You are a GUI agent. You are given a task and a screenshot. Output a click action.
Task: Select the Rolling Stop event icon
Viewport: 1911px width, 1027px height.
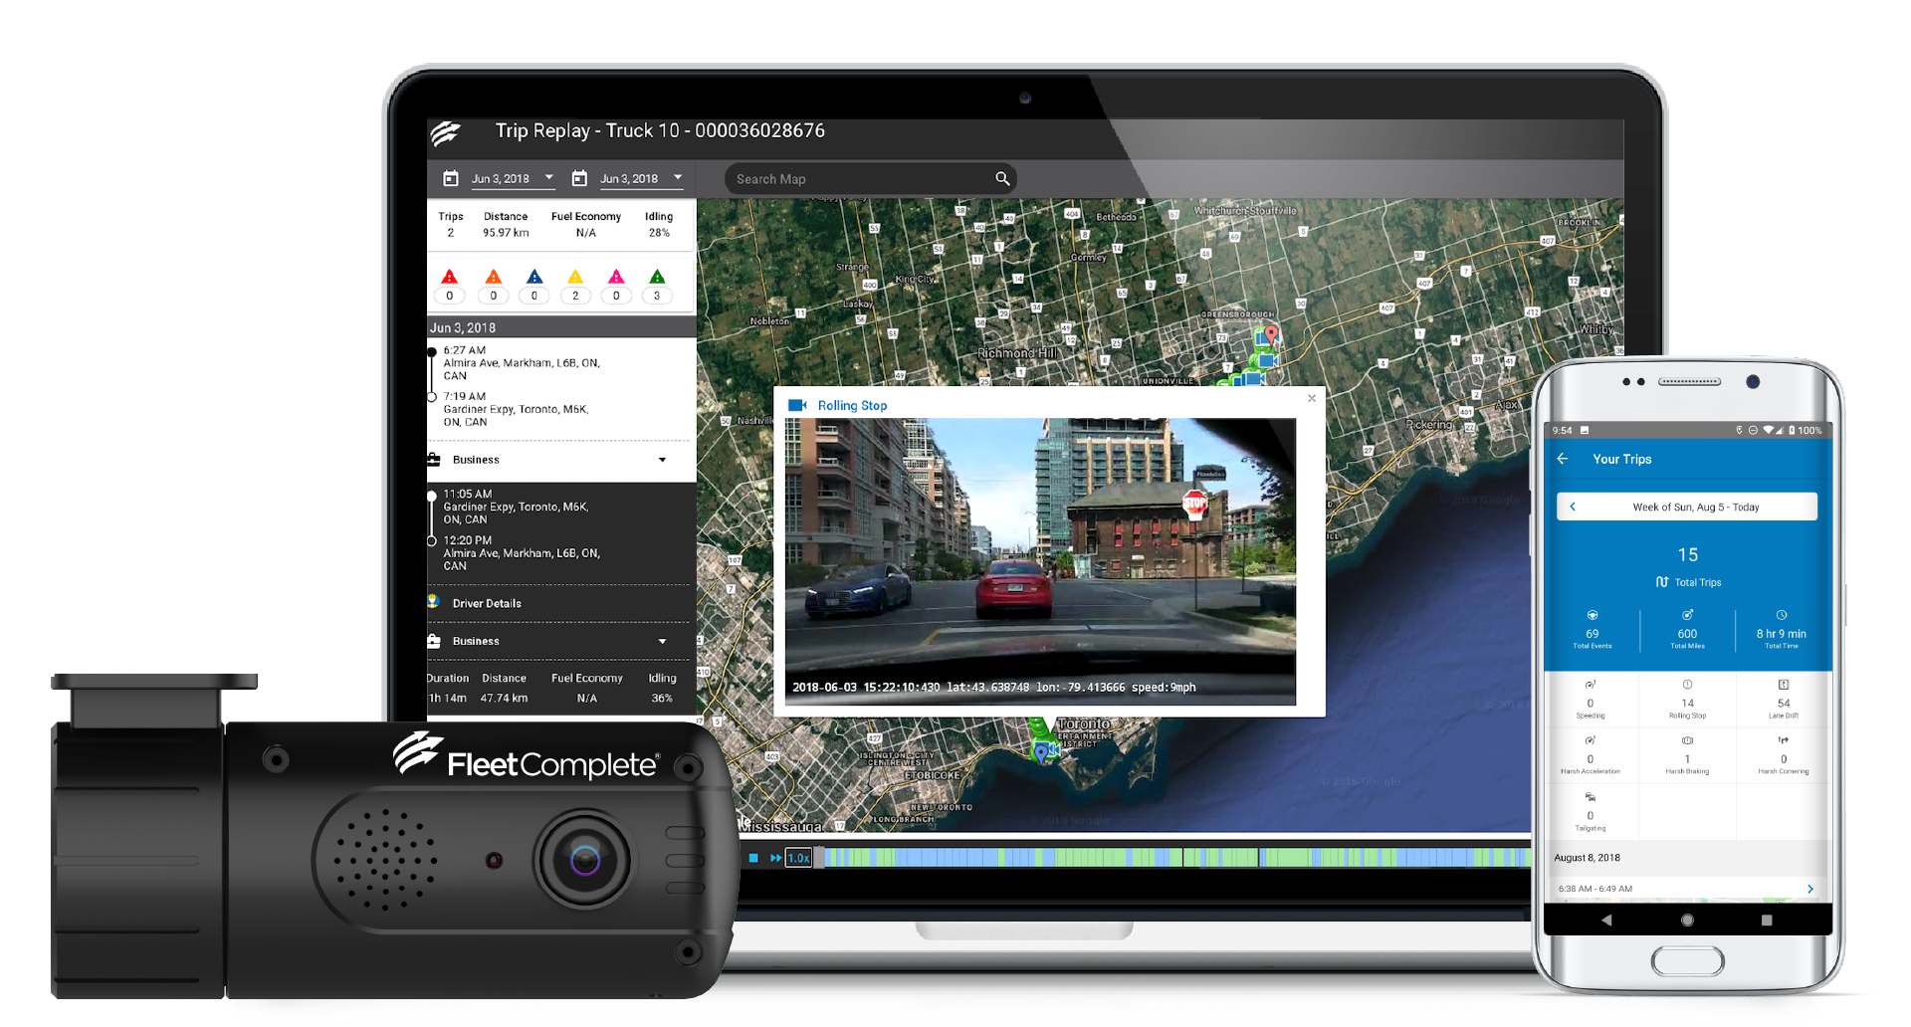coord(1688,685)
